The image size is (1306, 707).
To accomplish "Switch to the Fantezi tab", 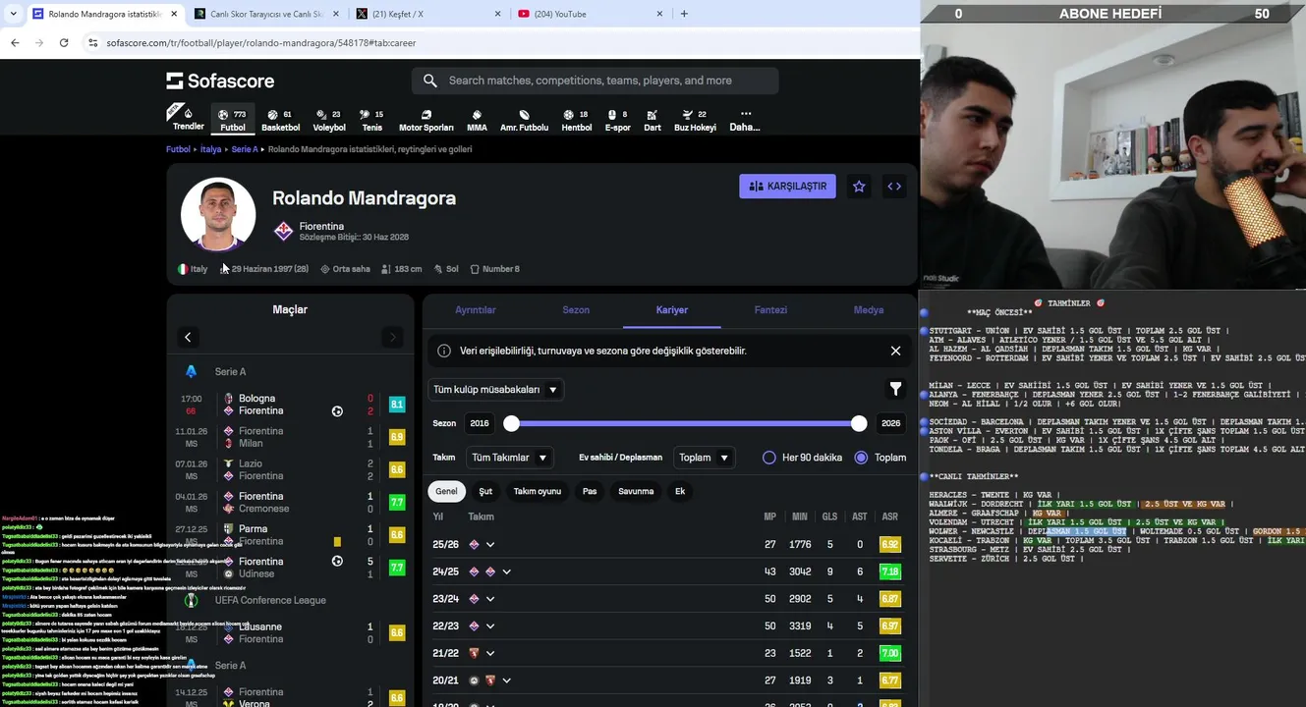I will 770,310.
